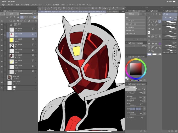Open the auto action set dropdown
The image size is (178, 133).
coord(132,14)
